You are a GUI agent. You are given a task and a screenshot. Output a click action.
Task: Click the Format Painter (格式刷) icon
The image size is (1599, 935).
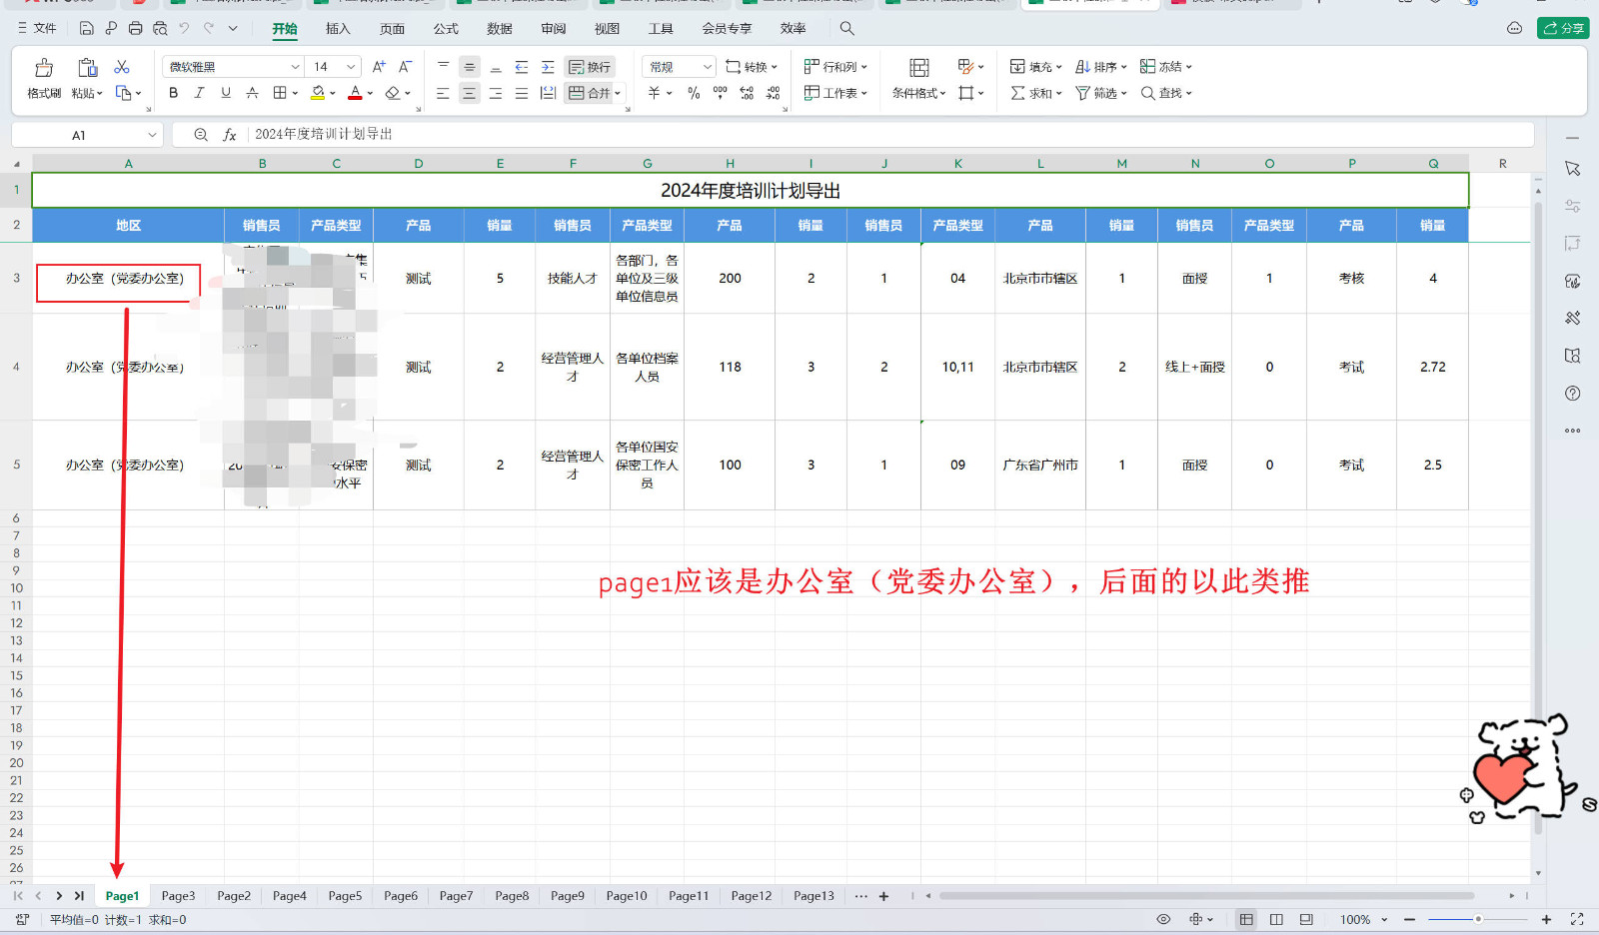(44, 68)
